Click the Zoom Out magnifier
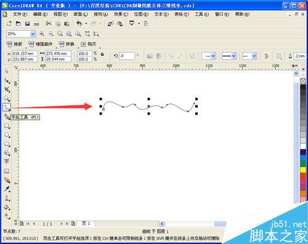 [x=51, y=34]
